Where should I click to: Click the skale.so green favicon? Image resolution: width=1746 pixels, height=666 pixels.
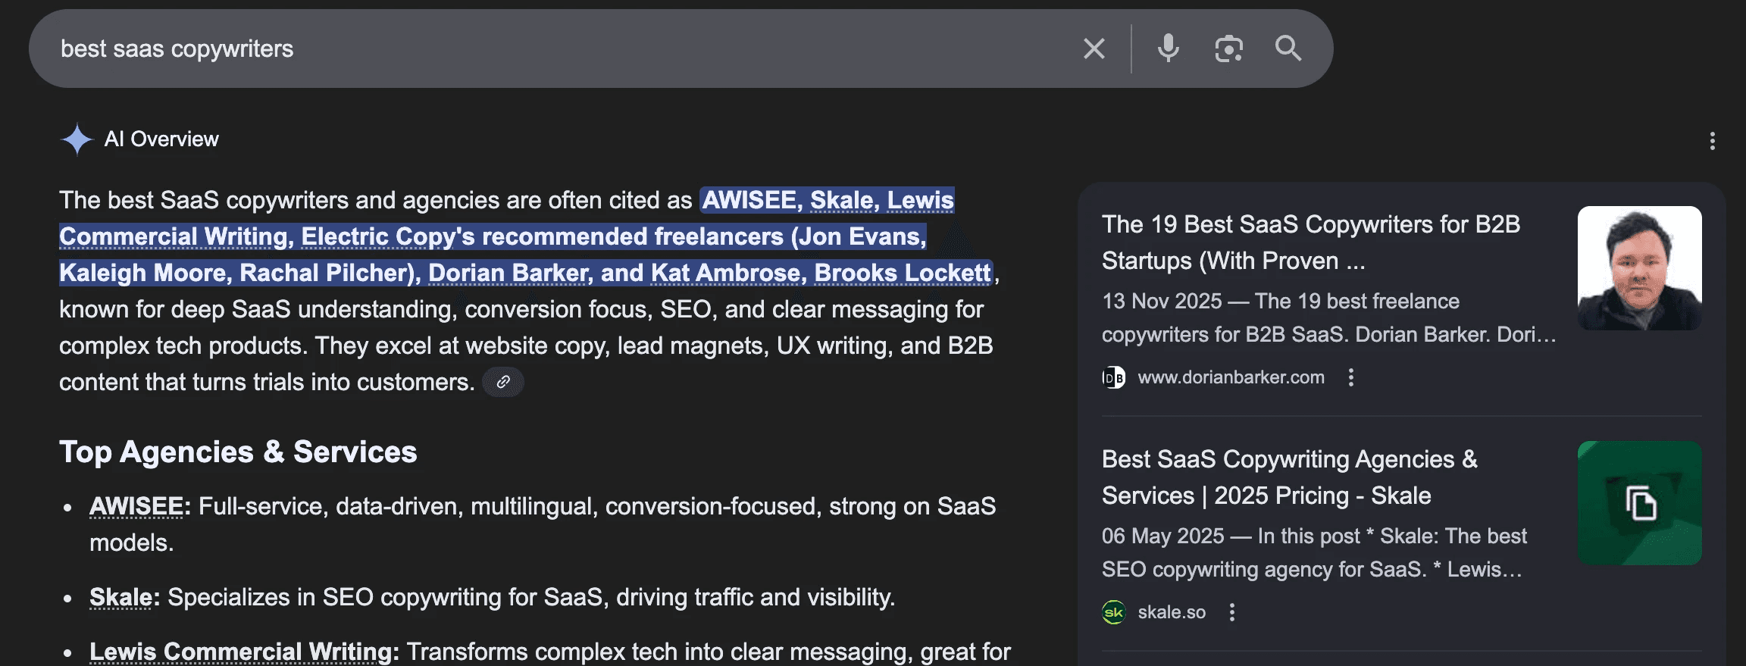pos(1113,612)
